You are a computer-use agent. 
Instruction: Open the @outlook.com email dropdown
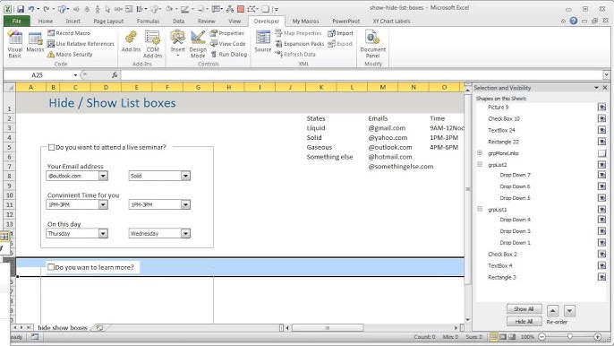click(x=103, y=176)
